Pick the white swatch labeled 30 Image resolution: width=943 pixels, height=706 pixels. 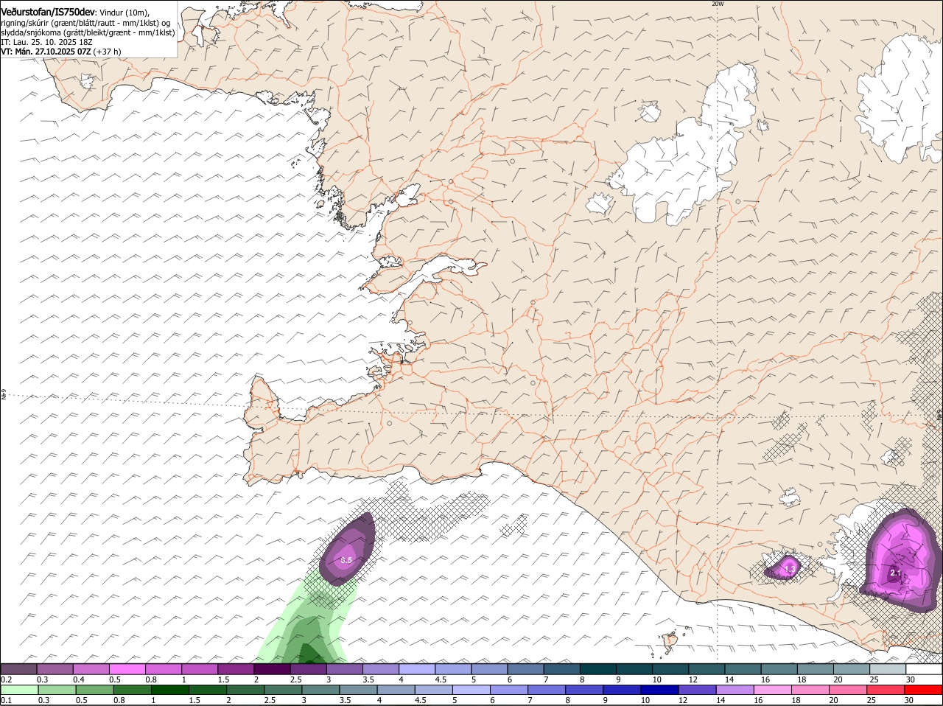(924, 669)
